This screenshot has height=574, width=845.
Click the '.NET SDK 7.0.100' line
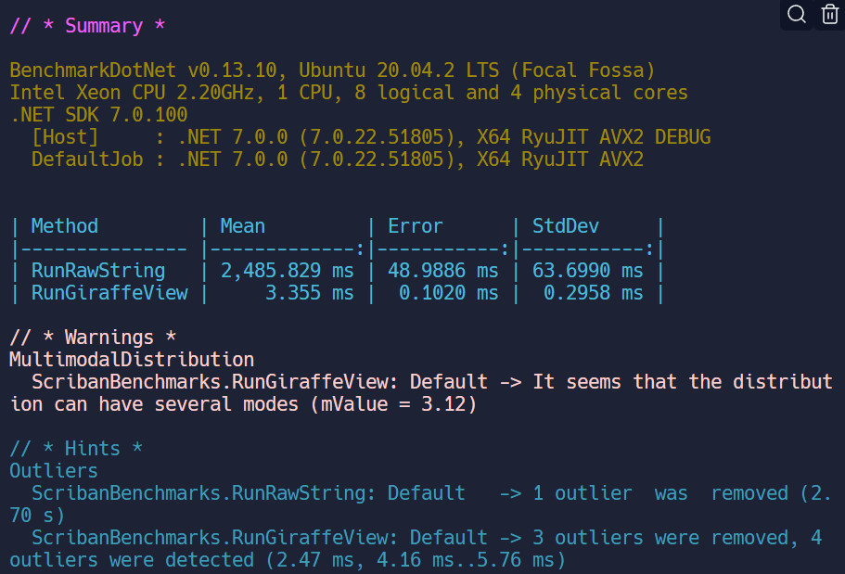click(x=98, y=115)
